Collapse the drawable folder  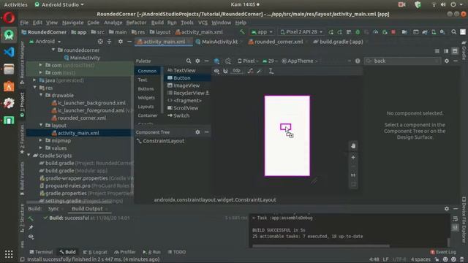pyautogui.click(x=41, y=95)
